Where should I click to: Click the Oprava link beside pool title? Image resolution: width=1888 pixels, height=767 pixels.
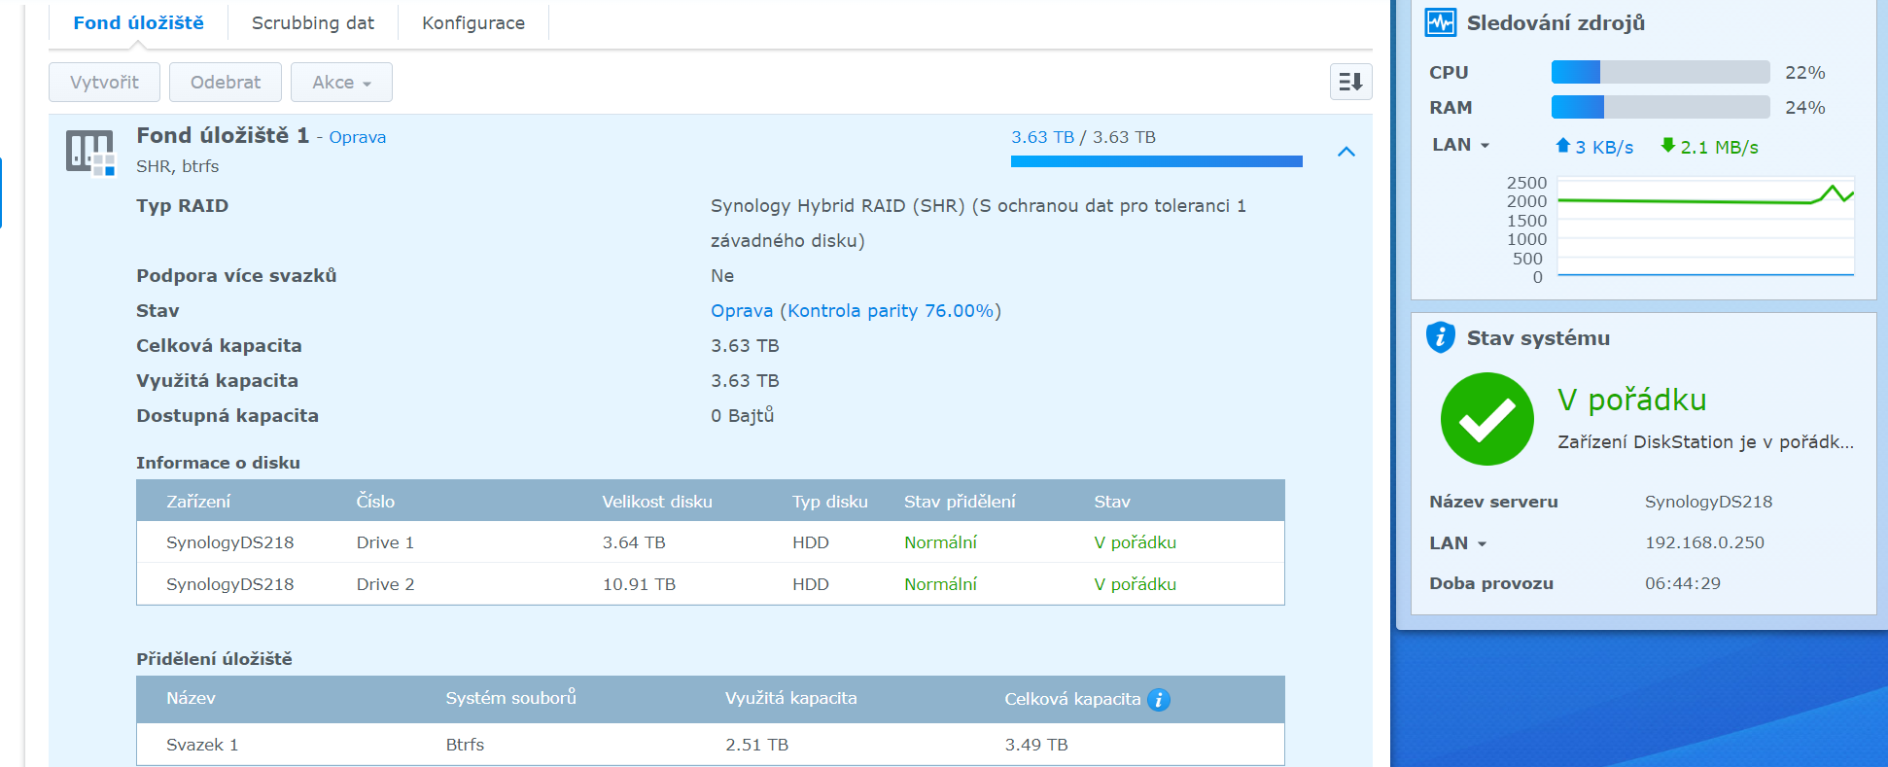point(357,137)
